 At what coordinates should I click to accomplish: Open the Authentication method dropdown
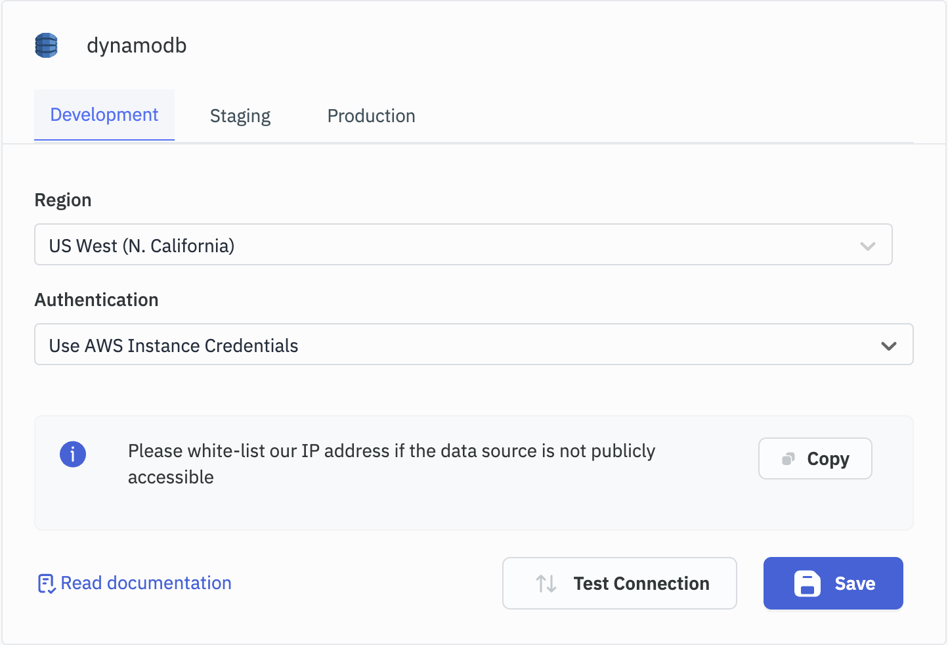(460, 345)
